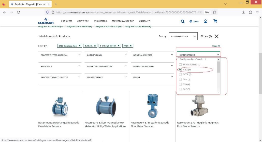Remove the 4-20 mA filter chip
Screen dimensions: 262x142
tap(95, 46)
